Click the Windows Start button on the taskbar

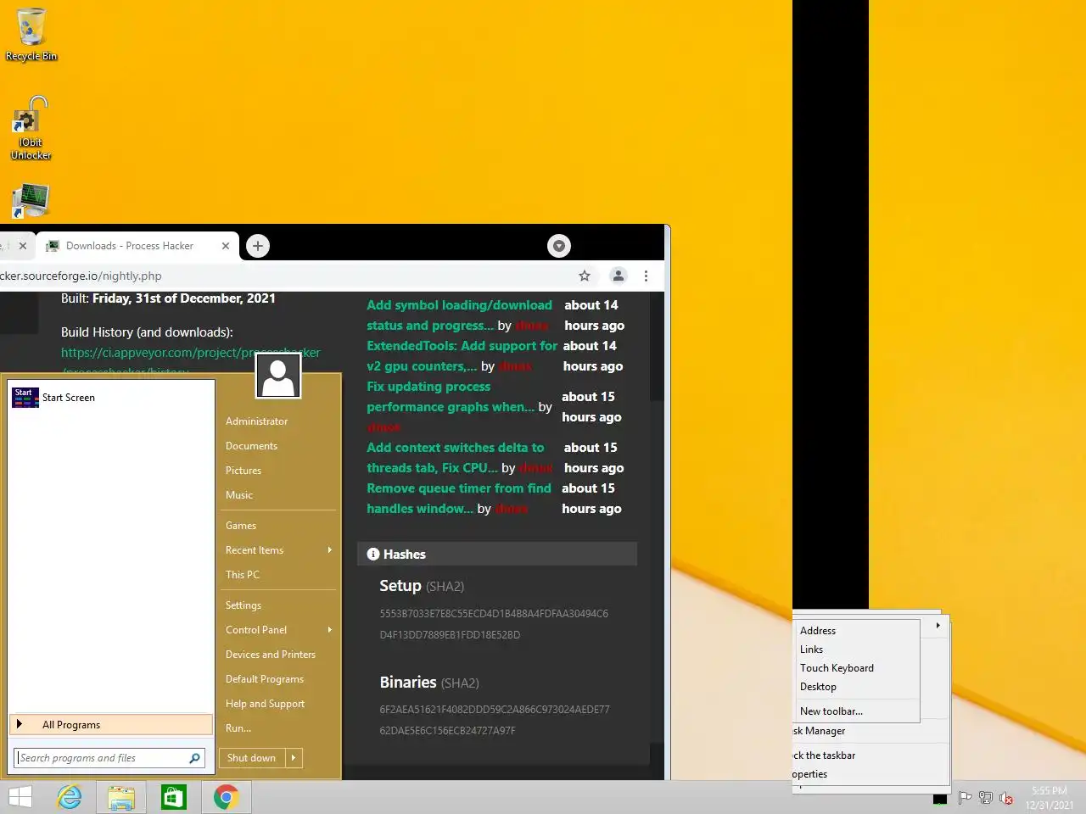[x=20, y=797]
